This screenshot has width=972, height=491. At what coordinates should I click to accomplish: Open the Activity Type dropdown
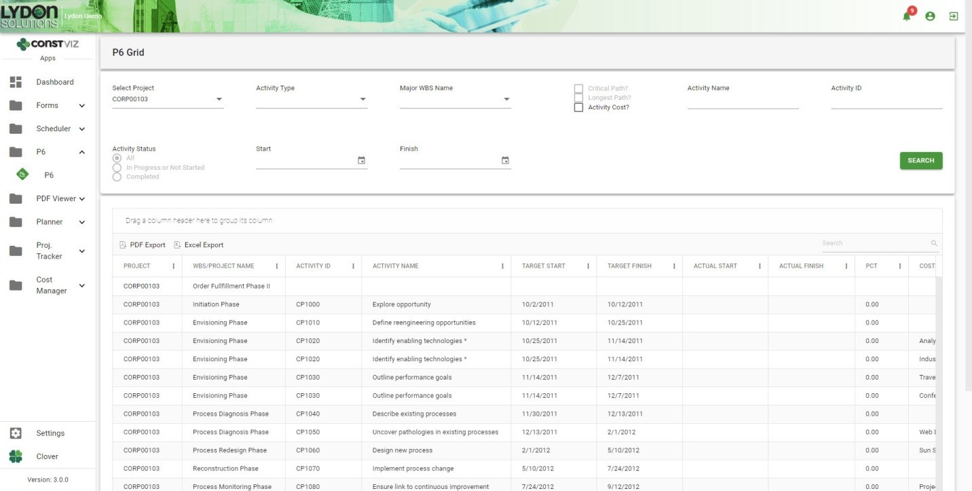363,99
